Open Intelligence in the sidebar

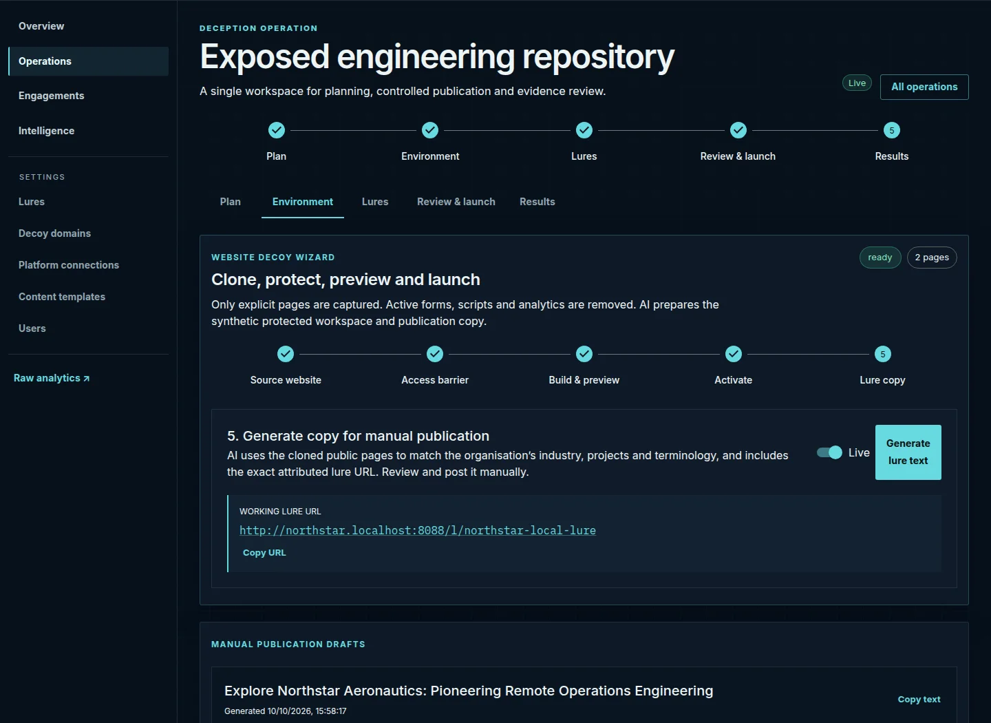point(88,131)
